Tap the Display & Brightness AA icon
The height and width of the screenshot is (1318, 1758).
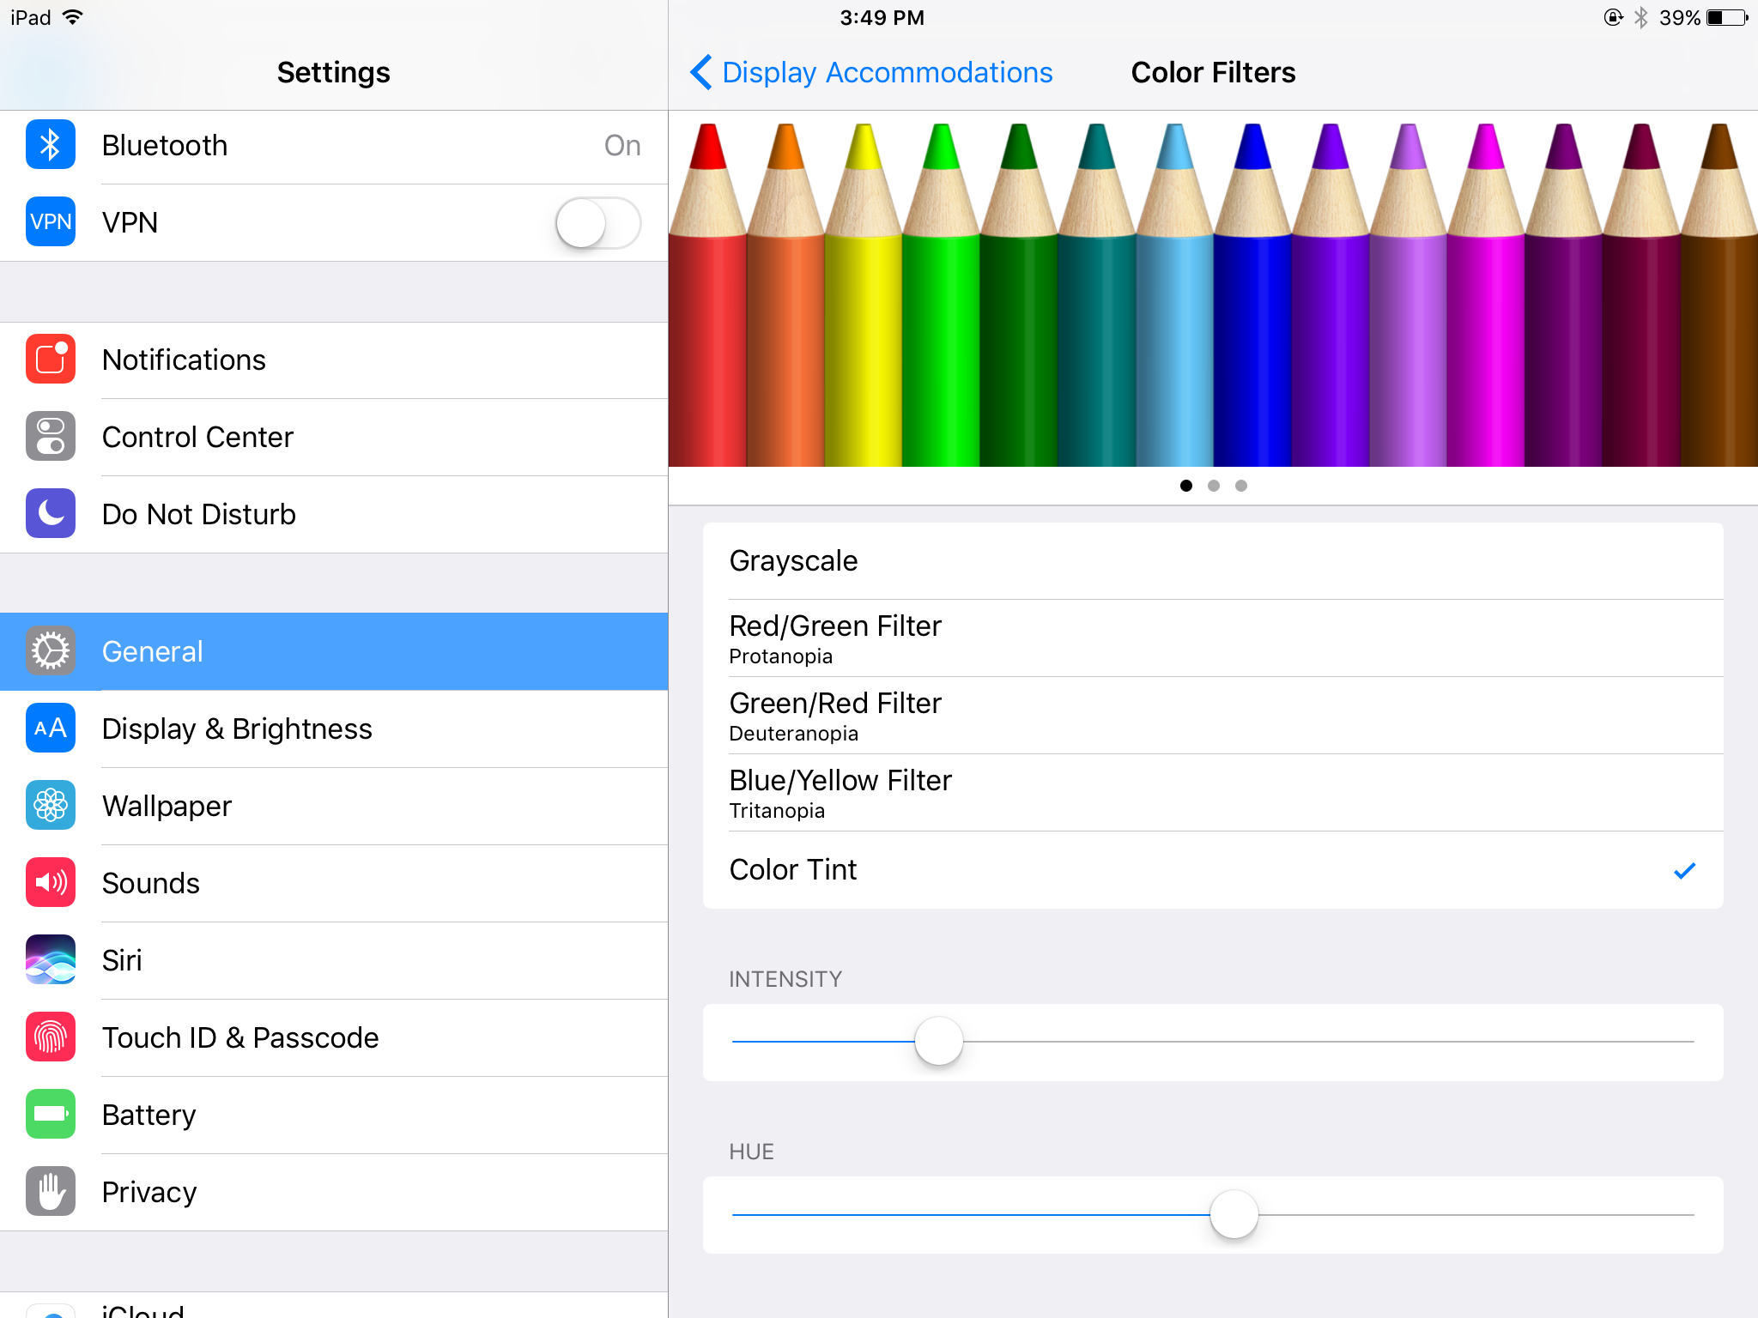pyautogui.click(x=51, y=729)
